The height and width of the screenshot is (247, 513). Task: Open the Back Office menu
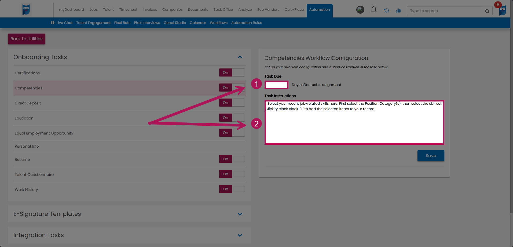223,9
